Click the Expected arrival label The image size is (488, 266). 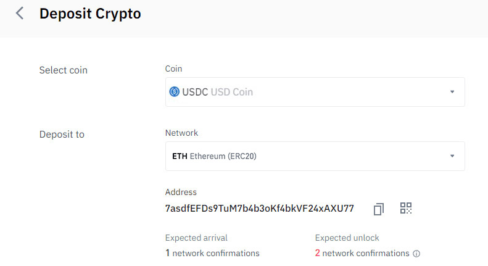196,238
